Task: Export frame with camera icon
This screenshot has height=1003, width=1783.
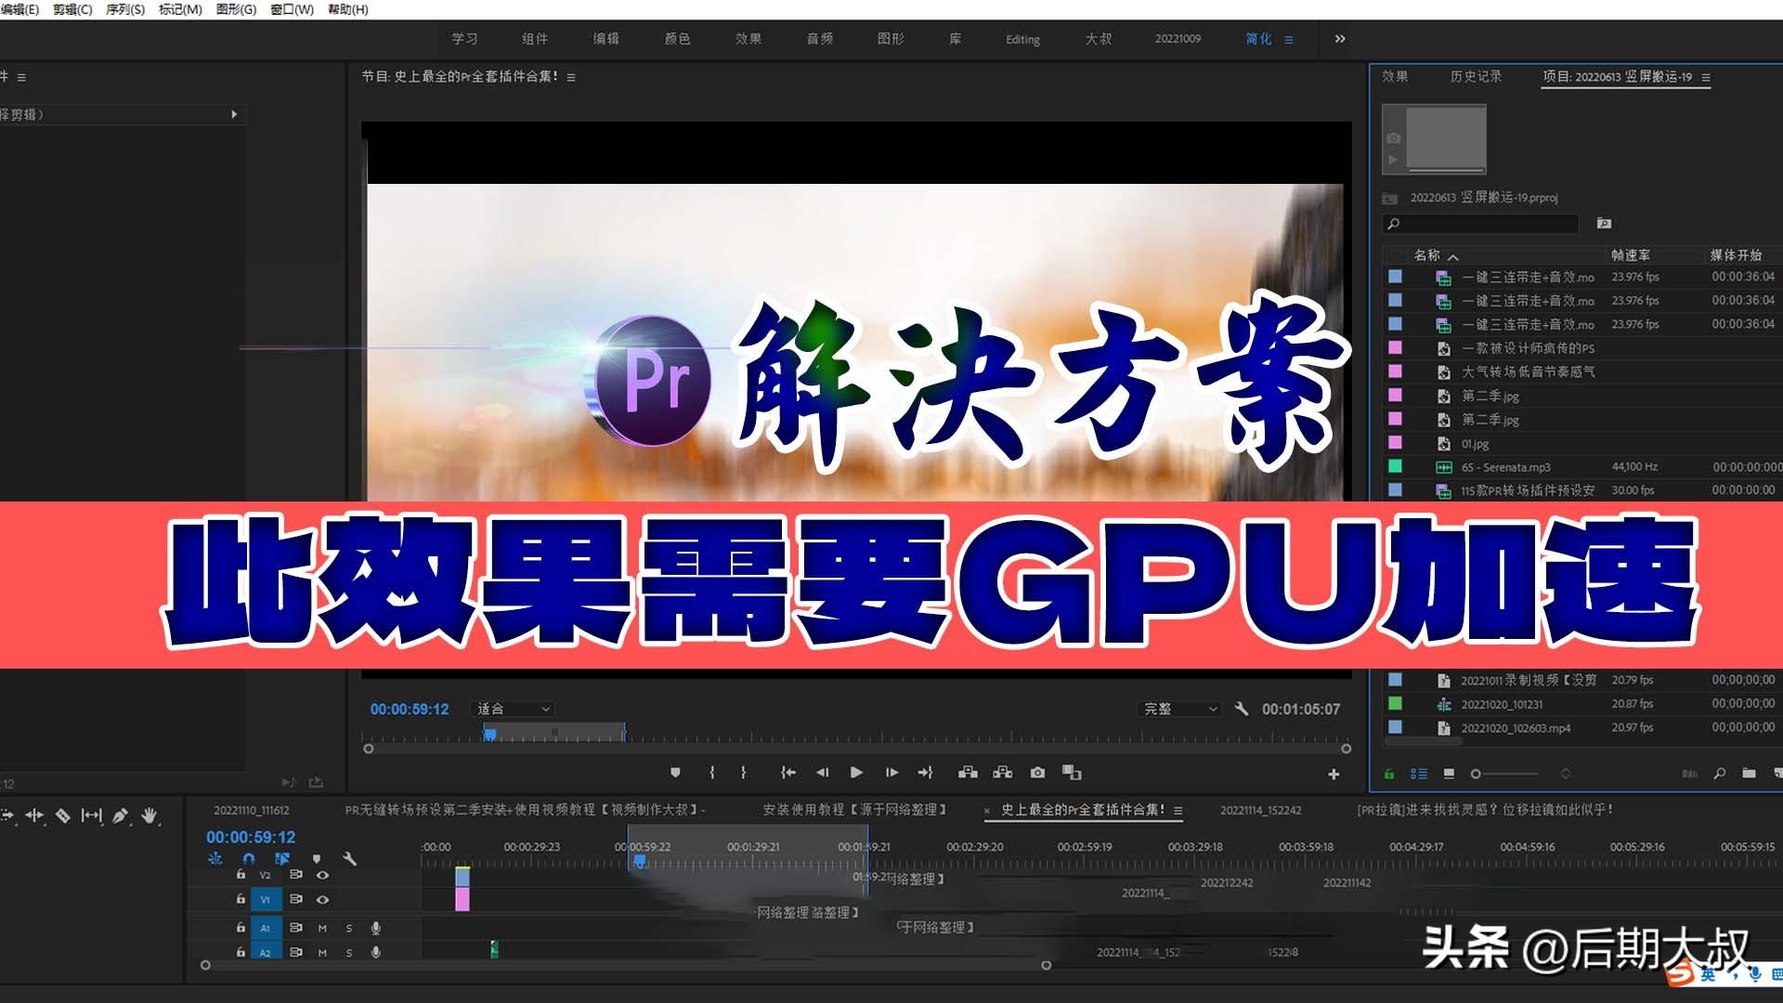Action: click(x=1037, y=773)
